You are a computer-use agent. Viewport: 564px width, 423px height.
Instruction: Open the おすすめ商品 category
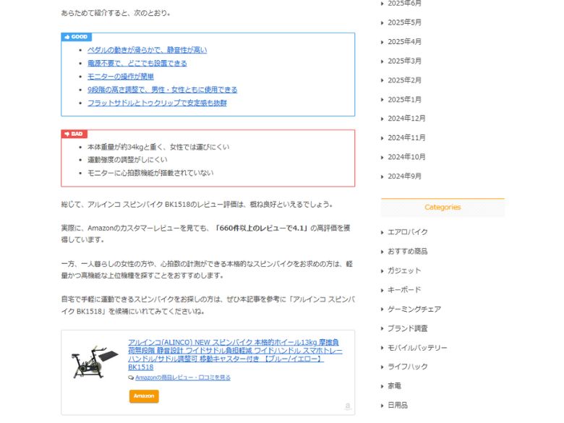point(408,251)
